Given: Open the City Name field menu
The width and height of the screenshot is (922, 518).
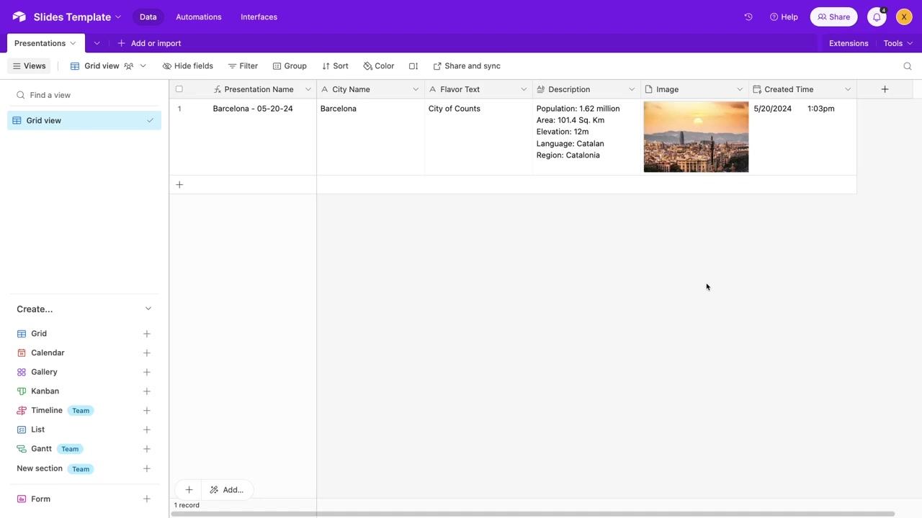Looking at the screenshot, I should pyautogui.click(x=416, y=89).
